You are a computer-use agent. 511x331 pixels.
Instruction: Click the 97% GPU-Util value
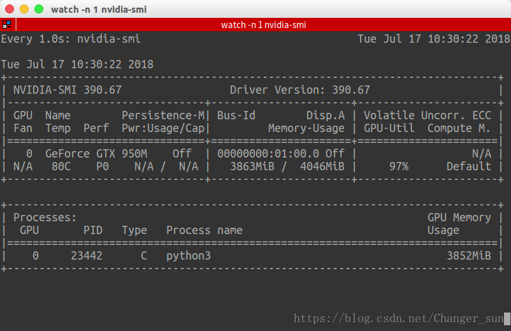point(398,166)
